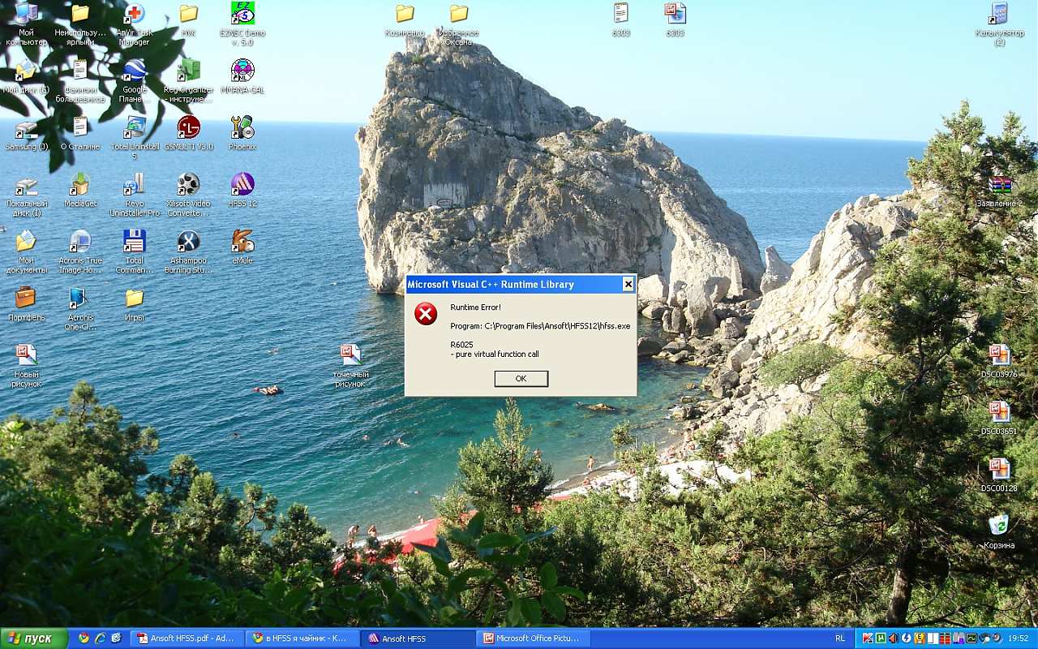
Task: Select the Reg Organizer shortcut icon
Action: [188, 80]
